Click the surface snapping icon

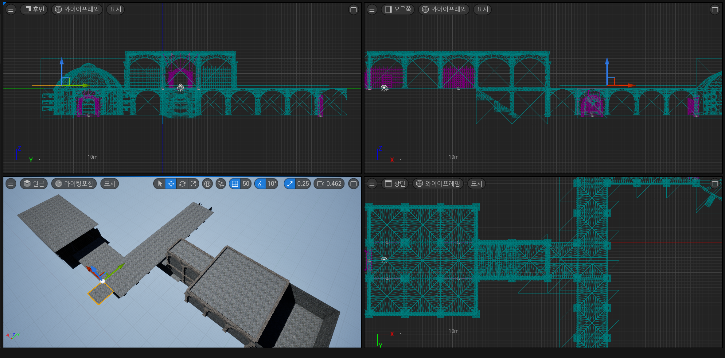point(221,184)
